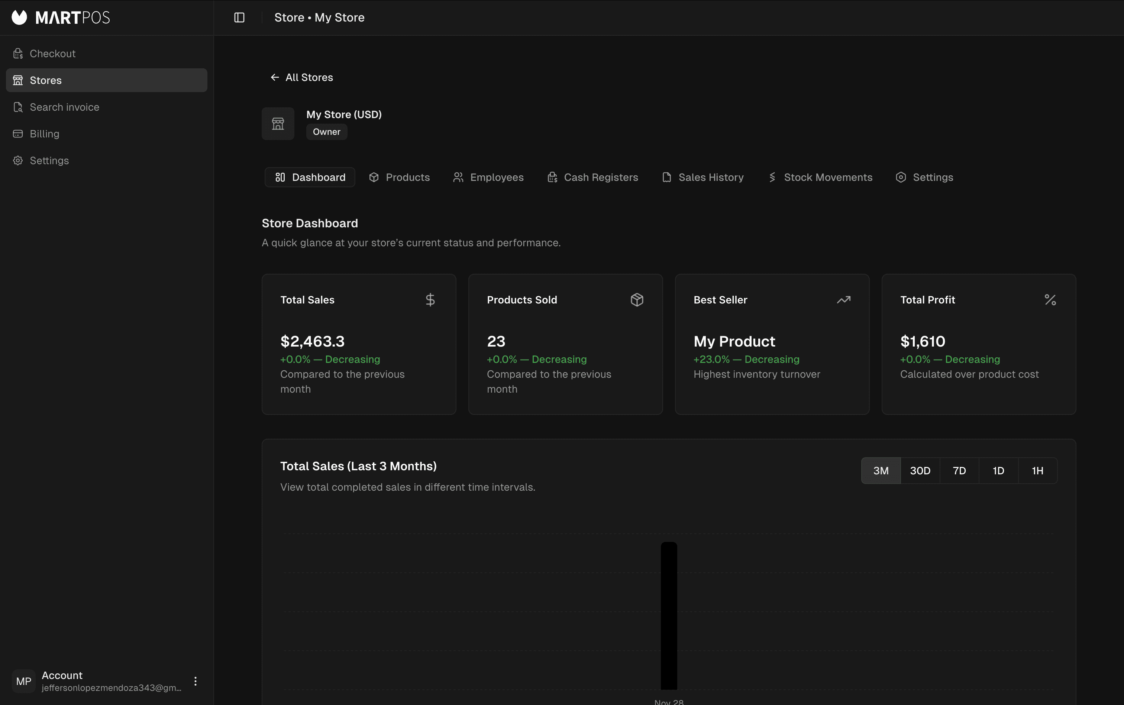The image size is (1124, 705).
Task: Open the Checkout page from sidebar
Action: coord(52,53)
